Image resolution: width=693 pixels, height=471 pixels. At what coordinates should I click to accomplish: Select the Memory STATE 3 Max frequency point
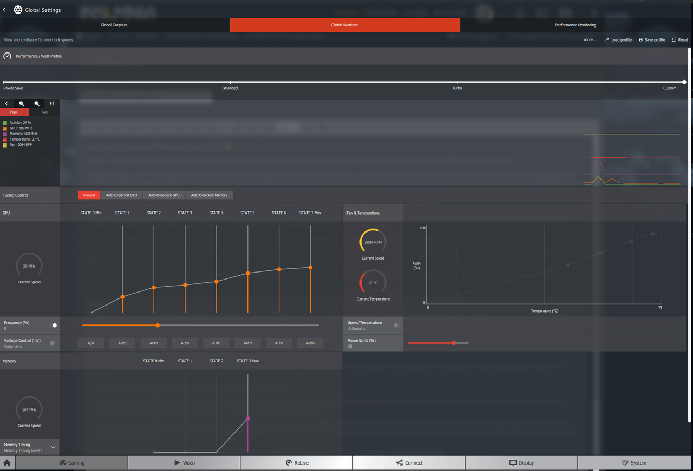pos(248,419)
